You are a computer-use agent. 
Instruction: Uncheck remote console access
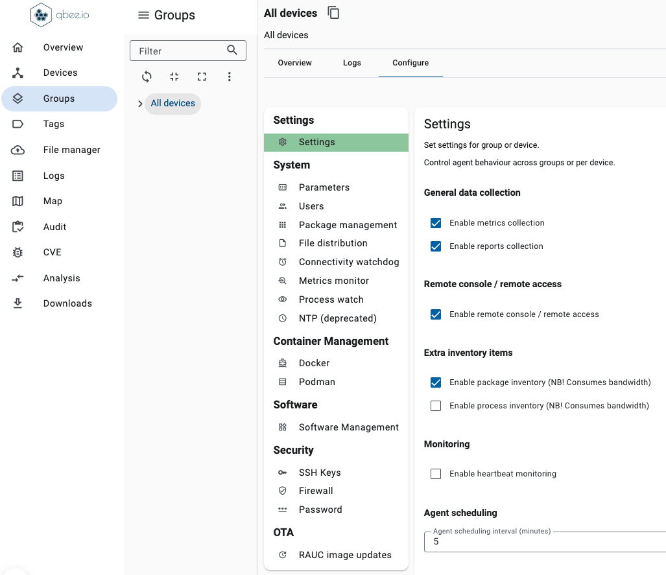435,314
